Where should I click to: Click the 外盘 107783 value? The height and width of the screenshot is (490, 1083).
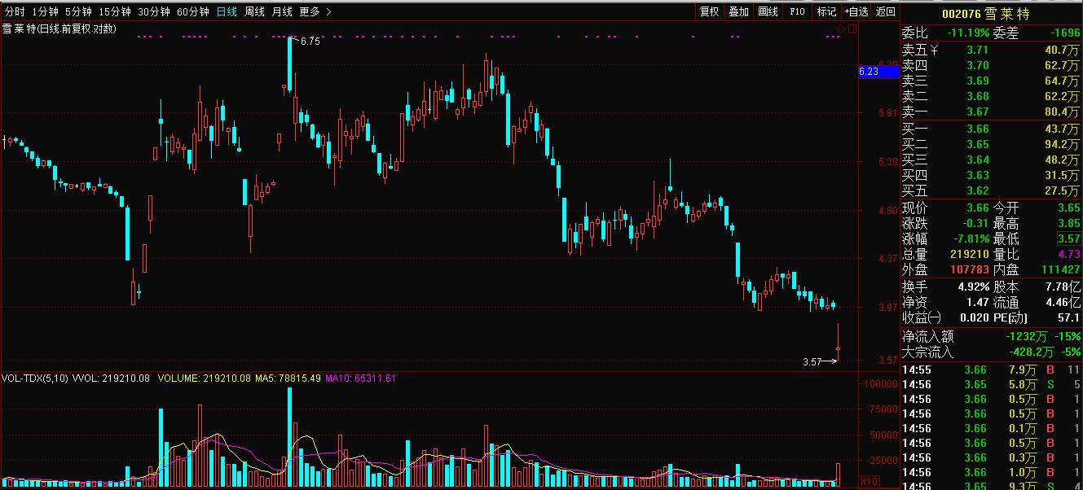pos(970,269)
